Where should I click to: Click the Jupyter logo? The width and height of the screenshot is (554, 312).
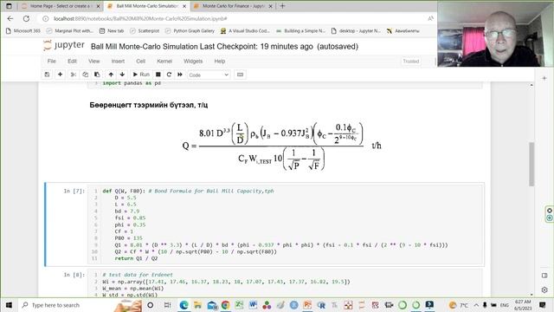[64, 46]
